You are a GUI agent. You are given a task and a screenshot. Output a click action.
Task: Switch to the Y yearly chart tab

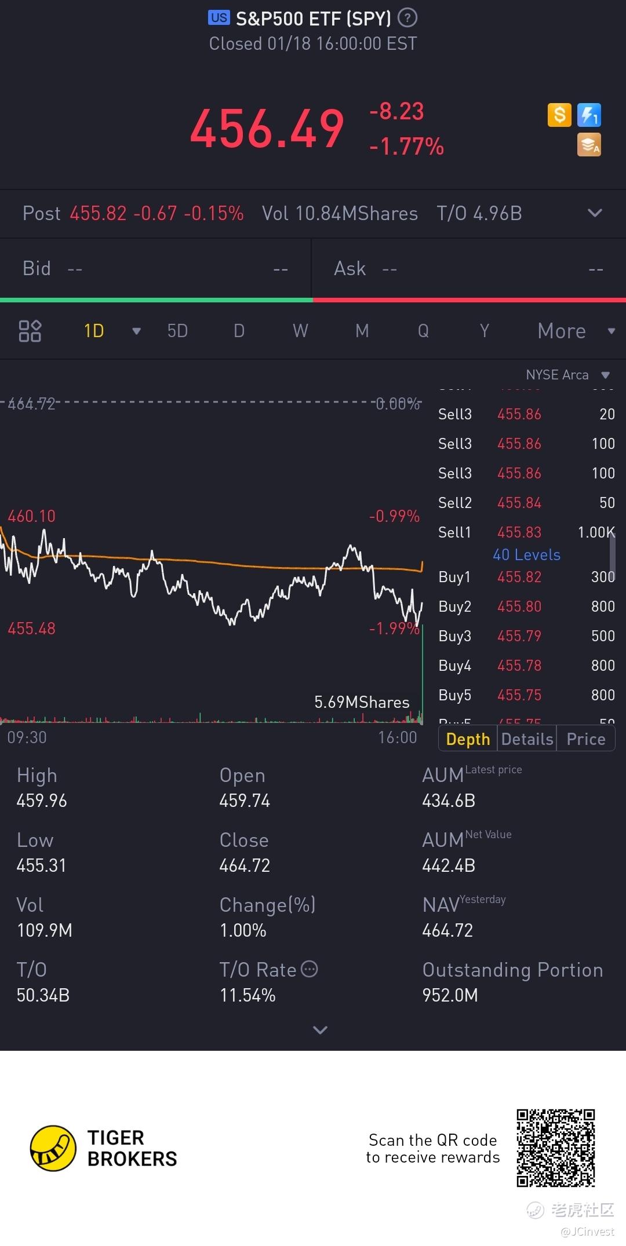pos(485,331)
